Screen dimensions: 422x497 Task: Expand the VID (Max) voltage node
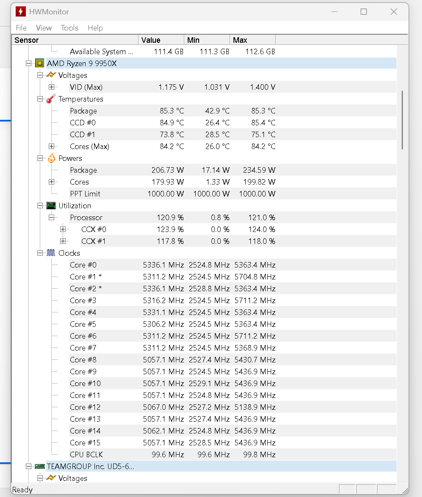tap(51, 87)
